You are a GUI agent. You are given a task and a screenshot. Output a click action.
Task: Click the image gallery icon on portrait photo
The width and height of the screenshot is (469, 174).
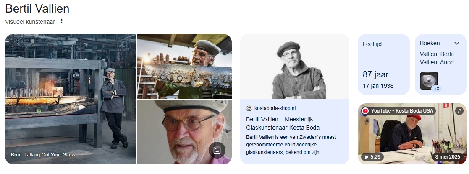[217, 150]
